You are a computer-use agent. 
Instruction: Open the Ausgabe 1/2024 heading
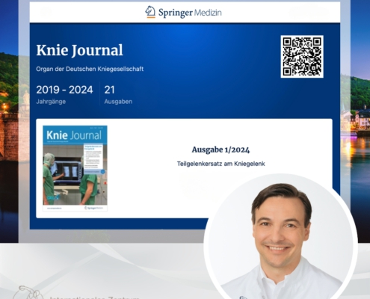point(221,149)
